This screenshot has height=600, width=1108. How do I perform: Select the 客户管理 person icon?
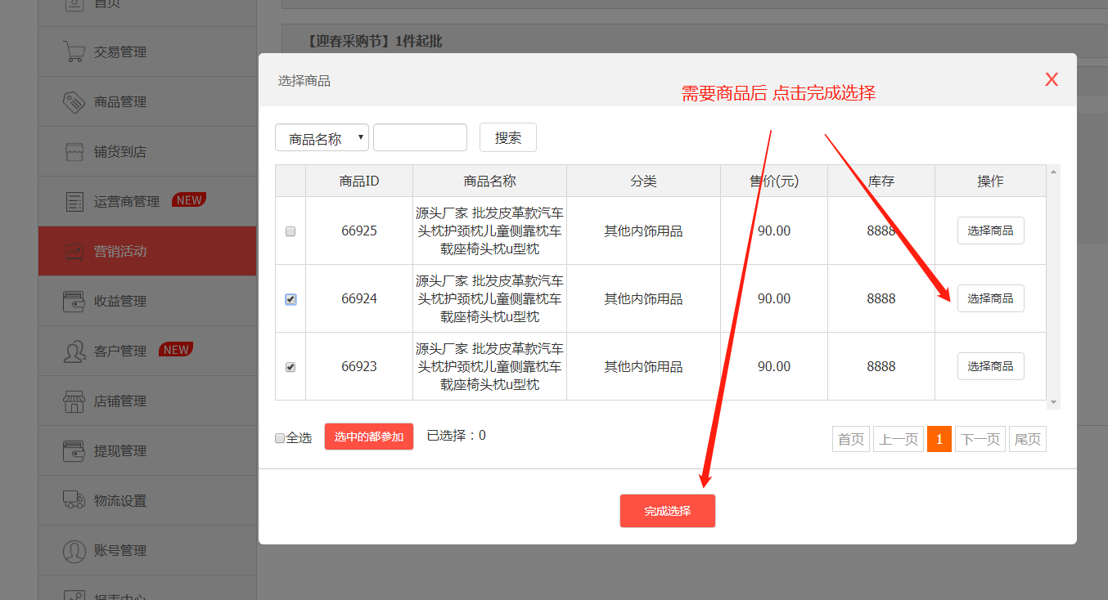pos(74,351)
